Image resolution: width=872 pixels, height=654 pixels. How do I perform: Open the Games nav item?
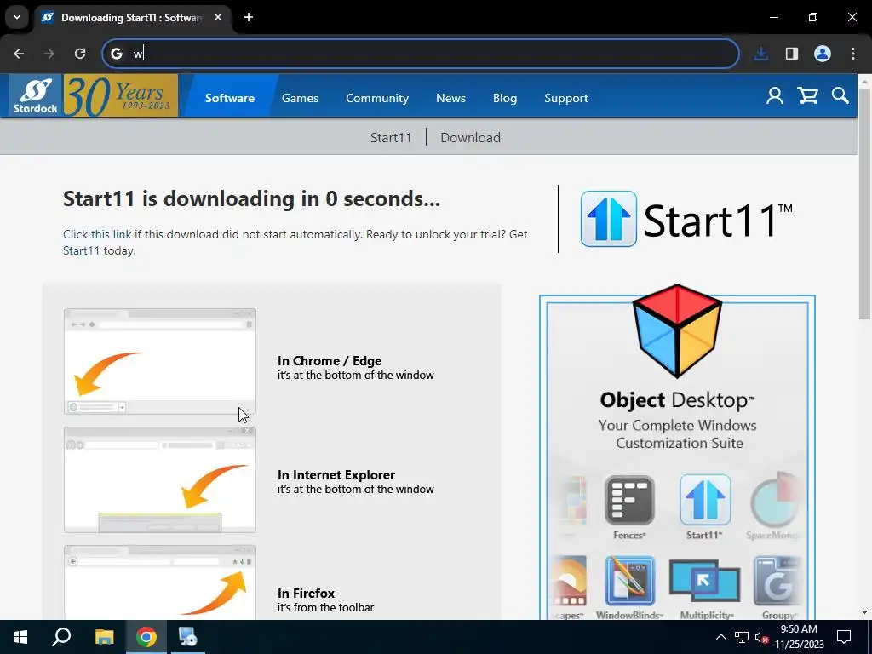(x=300, y=98)
